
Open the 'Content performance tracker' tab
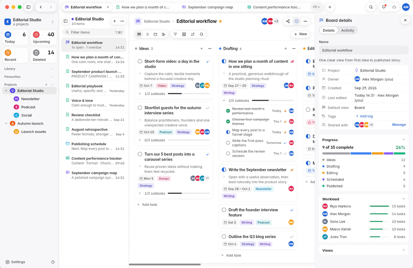click(274, 7)
